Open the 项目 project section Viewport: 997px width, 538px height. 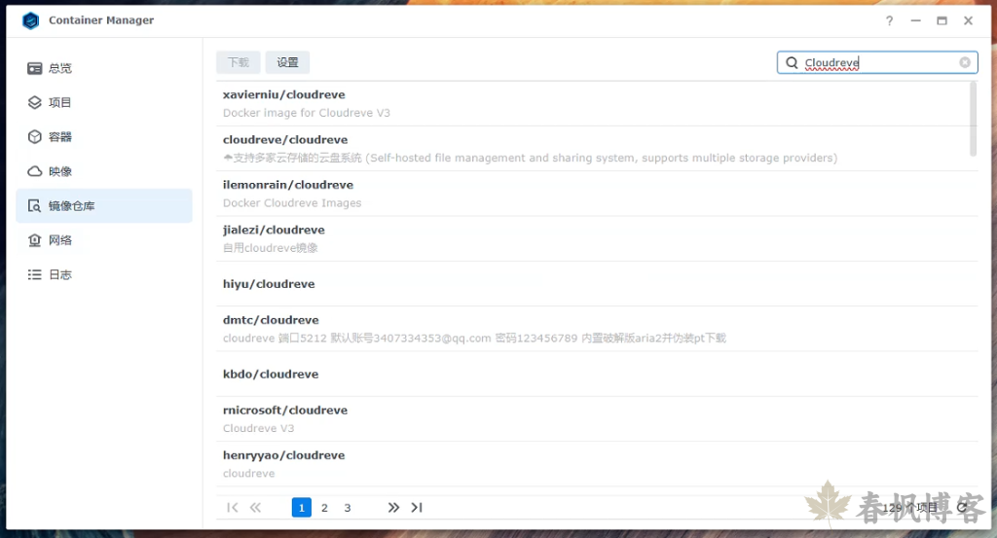(x=104, y=102)
